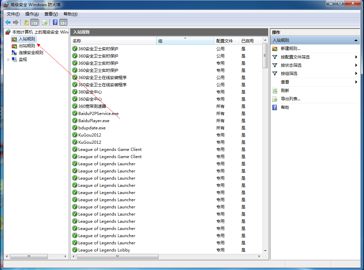Click the rule list scroll down arrow
The image size is (364, 270).
(x=265, y=251)
